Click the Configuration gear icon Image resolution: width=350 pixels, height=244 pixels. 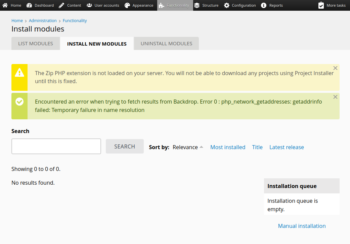pos(227,5)
